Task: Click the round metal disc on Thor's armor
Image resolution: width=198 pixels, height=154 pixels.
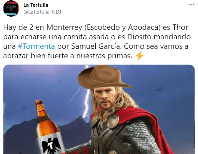Action: (113, 121)
